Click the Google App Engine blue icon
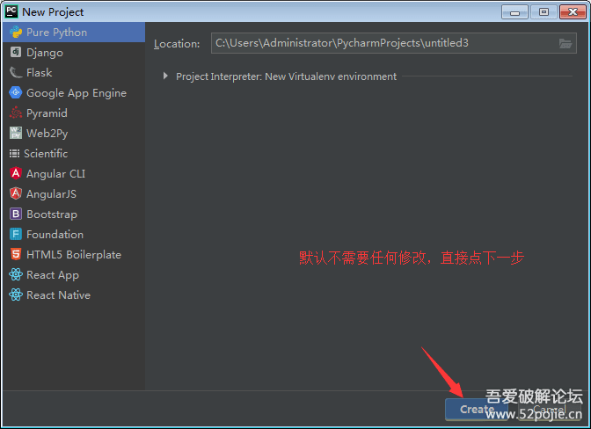Screen dimensions: 591x429 [16, 92]
